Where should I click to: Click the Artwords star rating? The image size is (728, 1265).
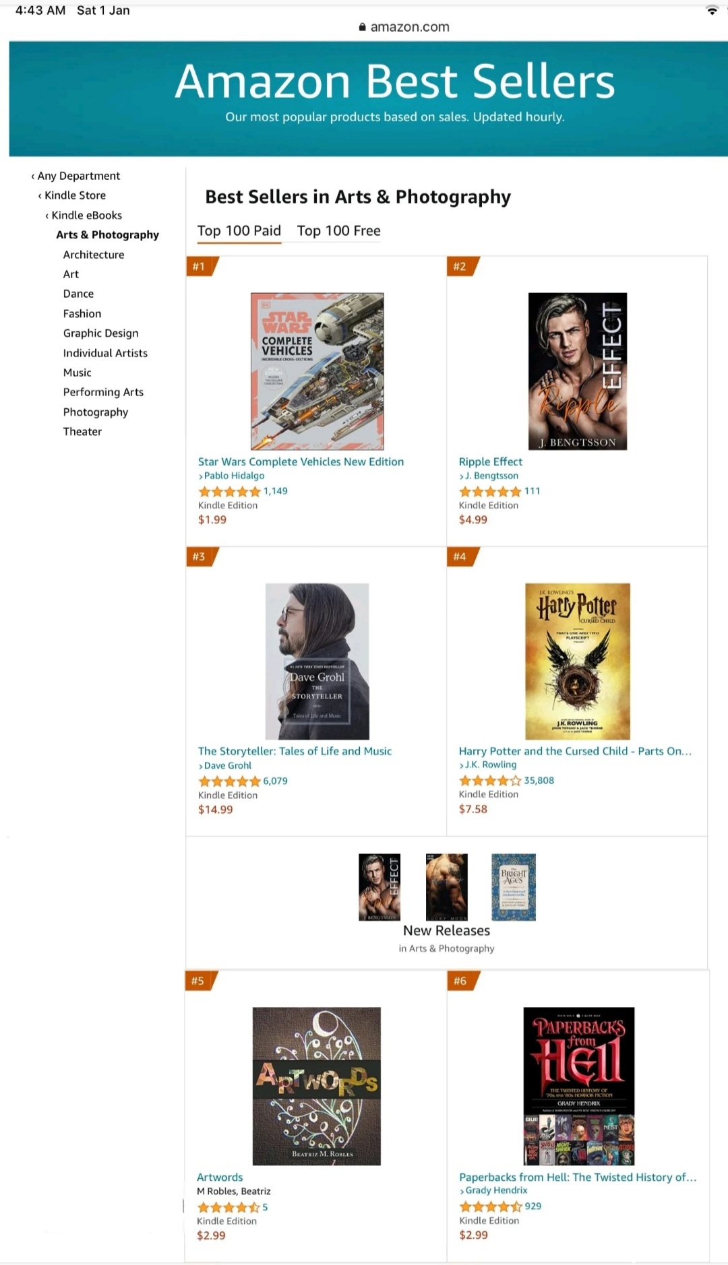[228, 1207]
